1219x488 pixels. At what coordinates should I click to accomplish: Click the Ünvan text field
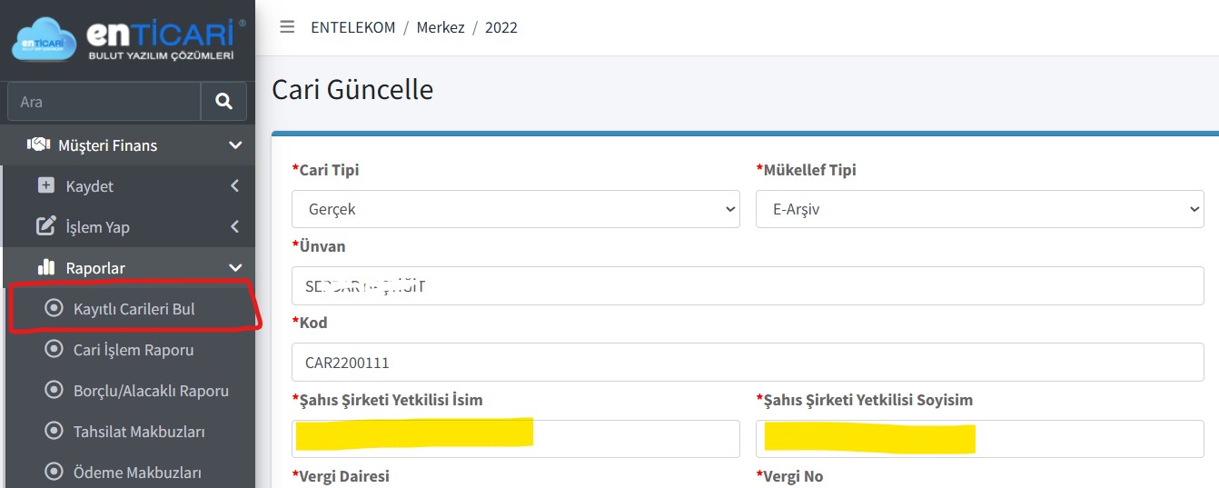tap(748, 285)
